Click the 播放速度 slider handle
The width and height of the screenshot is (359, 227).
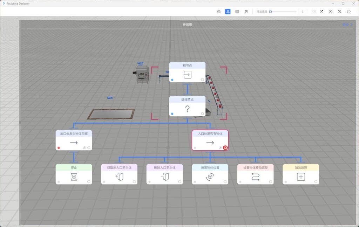(270, 12)
